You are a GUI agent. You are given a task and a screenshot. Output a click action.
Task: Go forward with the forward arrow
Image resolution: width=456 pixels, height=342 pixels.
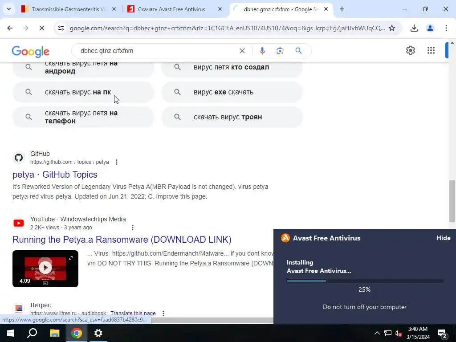point(26,28)
